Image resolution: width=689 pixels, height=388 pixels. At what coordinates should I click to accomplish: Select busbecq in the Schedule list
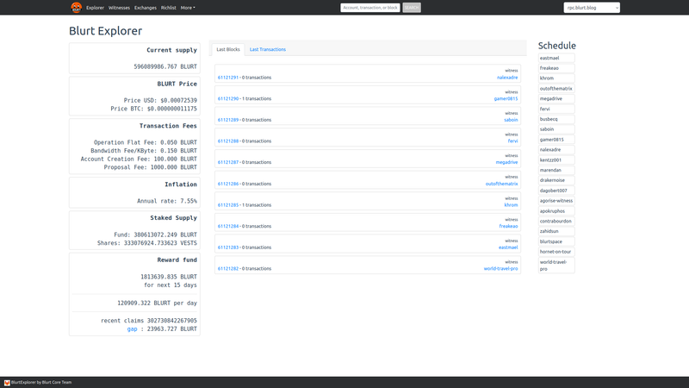556,119
